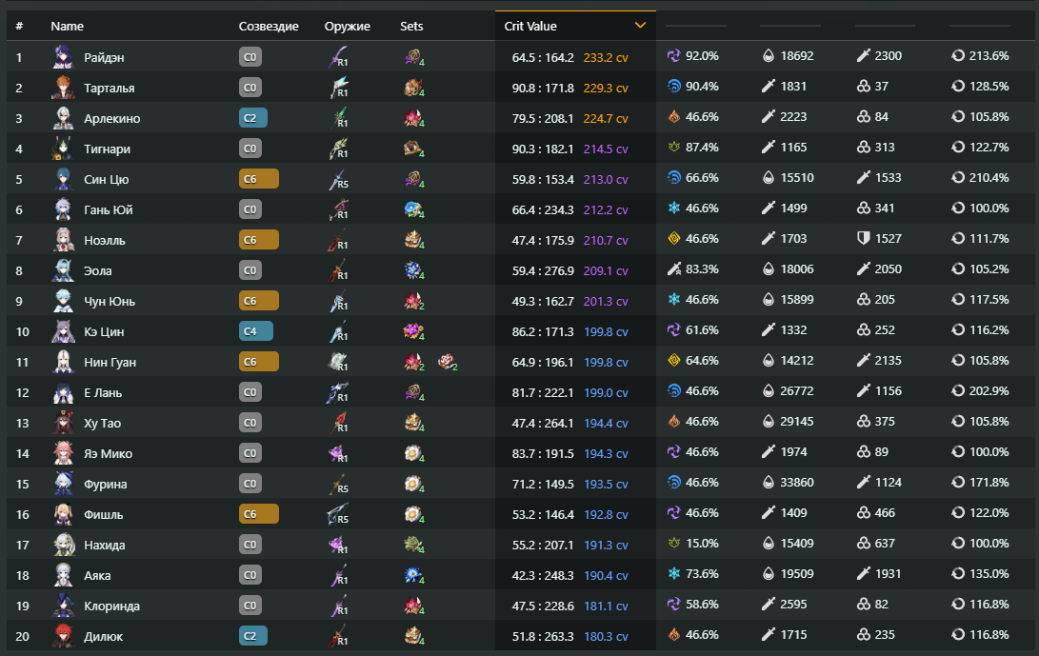Screen dimensions: 1039x656
Task: Click Фишль's R5 bow icon
Action: 338,513
